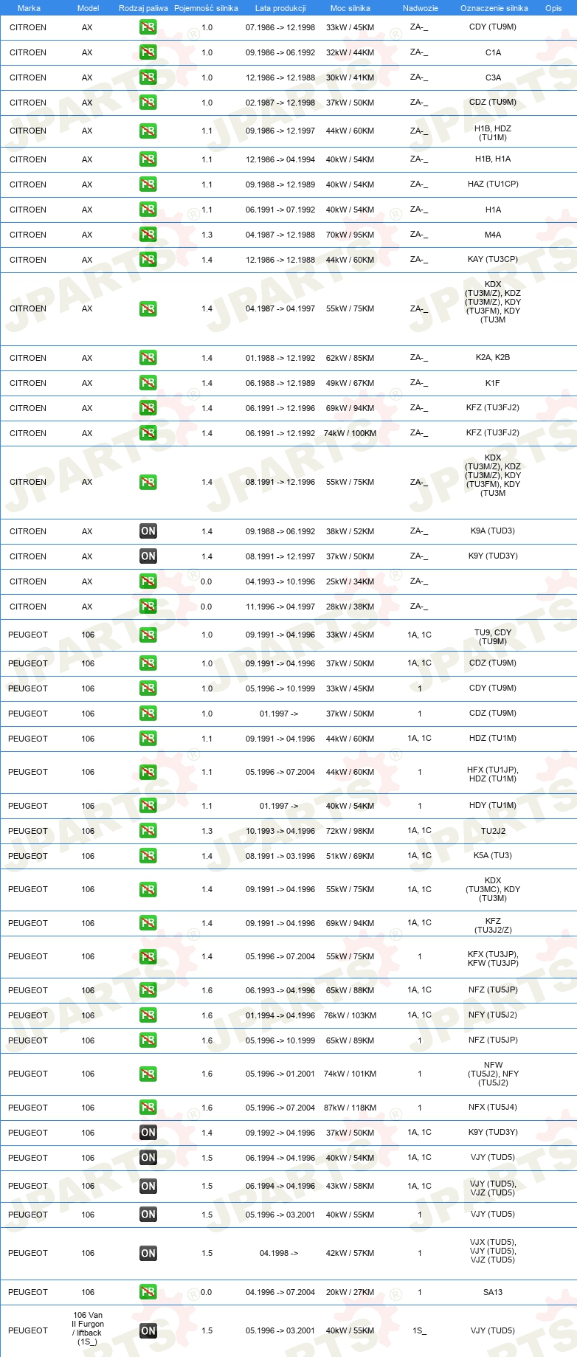The width and height of the screenshot is (577, 1357).
Task: Click the Moc silnika column header
Action: tap(350, 8)
